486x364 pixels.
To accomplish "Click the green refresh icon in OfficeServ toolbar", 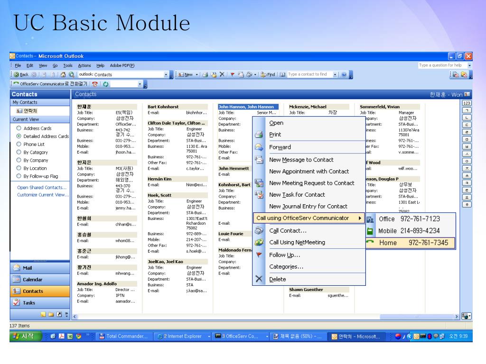I will tap(106, 84).
